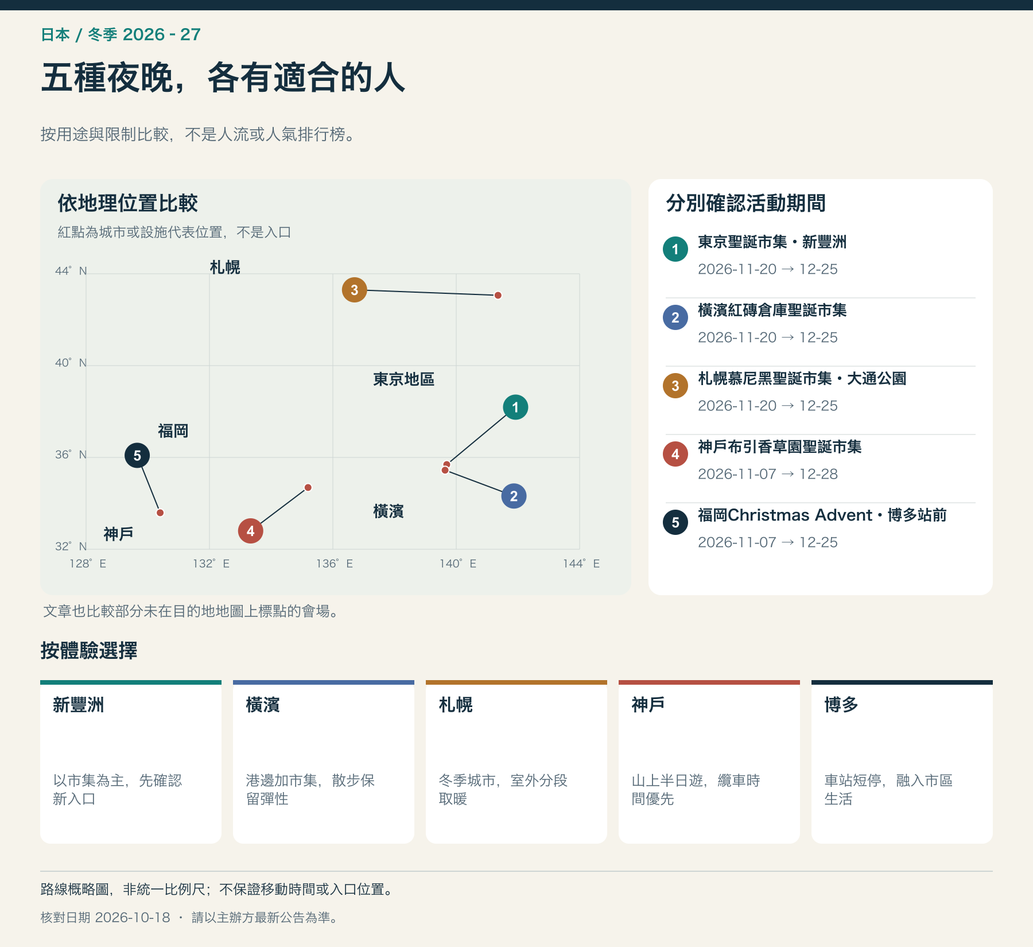The width and height of the screenshot is (1033, 947).
Task: Click the description 車站短停，融入市區生活
Action: (889, 790)
